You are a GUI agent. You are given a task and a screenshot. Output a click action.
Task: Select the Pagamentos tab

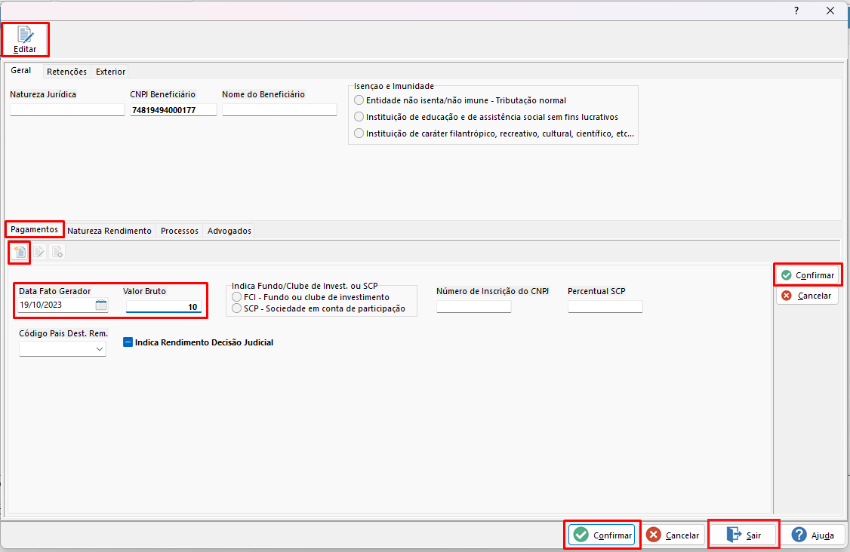pyautogui.click(x=34, y=230)
